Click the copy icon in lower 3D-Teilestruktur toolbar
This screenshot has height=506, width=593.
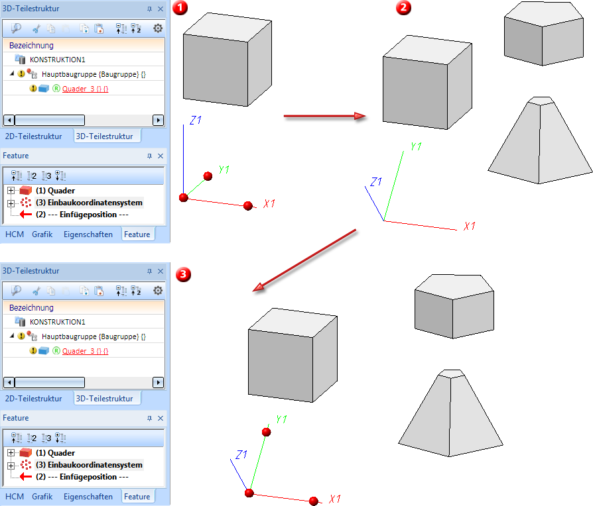pyautogui.click(x=51, y=291)
